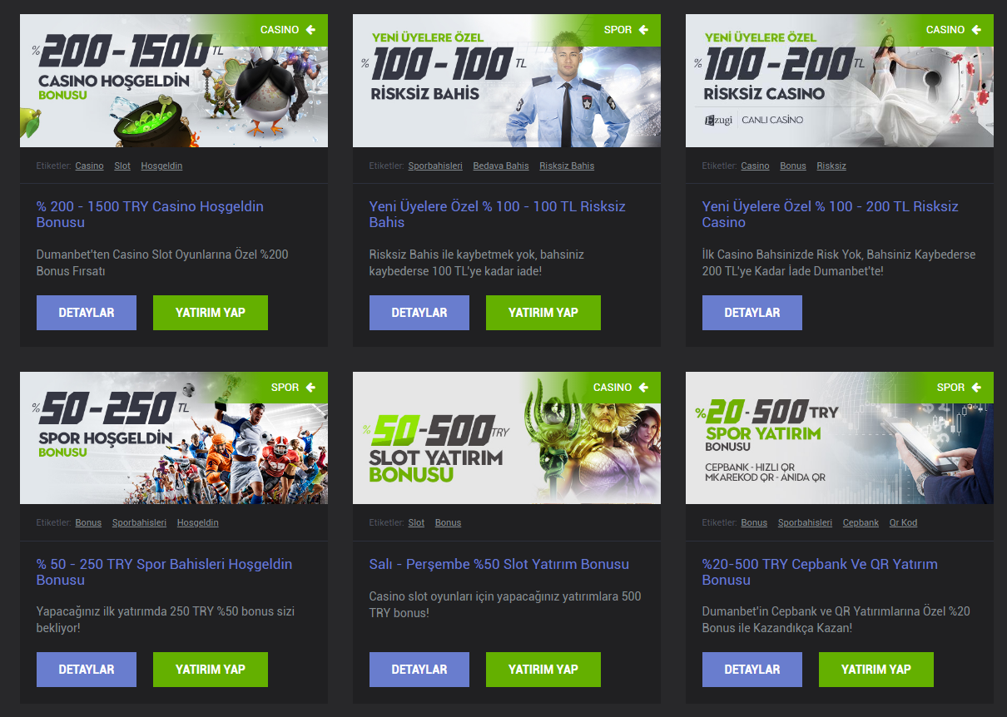Click the CASINO arrow badge on the Slot Yatırım banner

[x=621, y=388]
